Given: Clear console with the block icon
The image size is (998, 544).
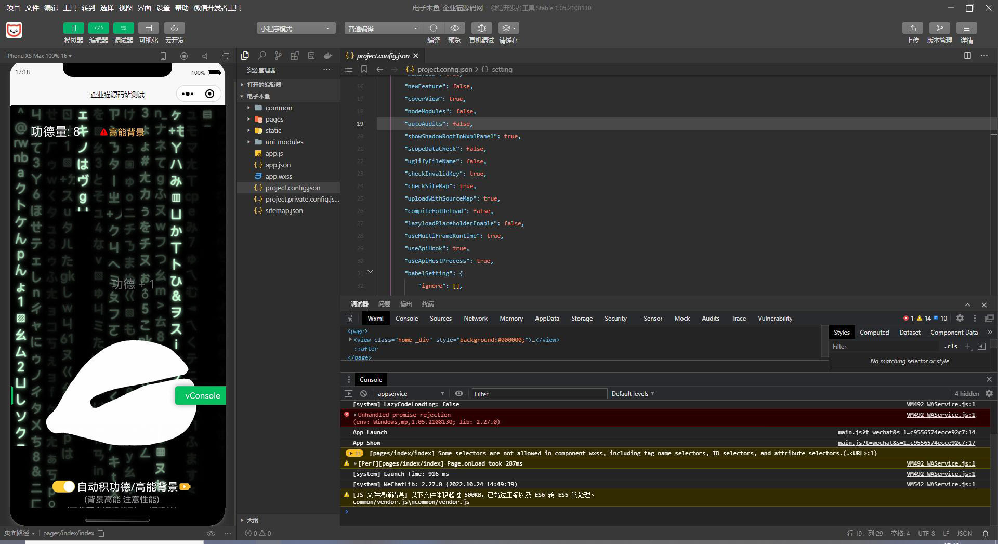Looking at the screenshot, I should pos(363,394).
